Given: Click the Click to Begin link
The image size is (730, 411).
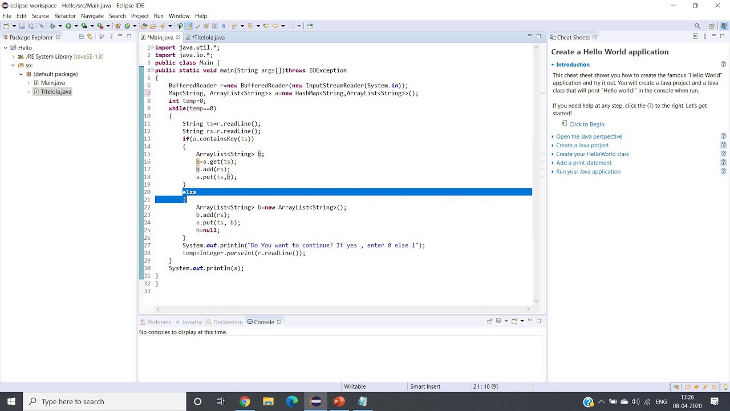Looking at the screenshot, I should point(586,124).
